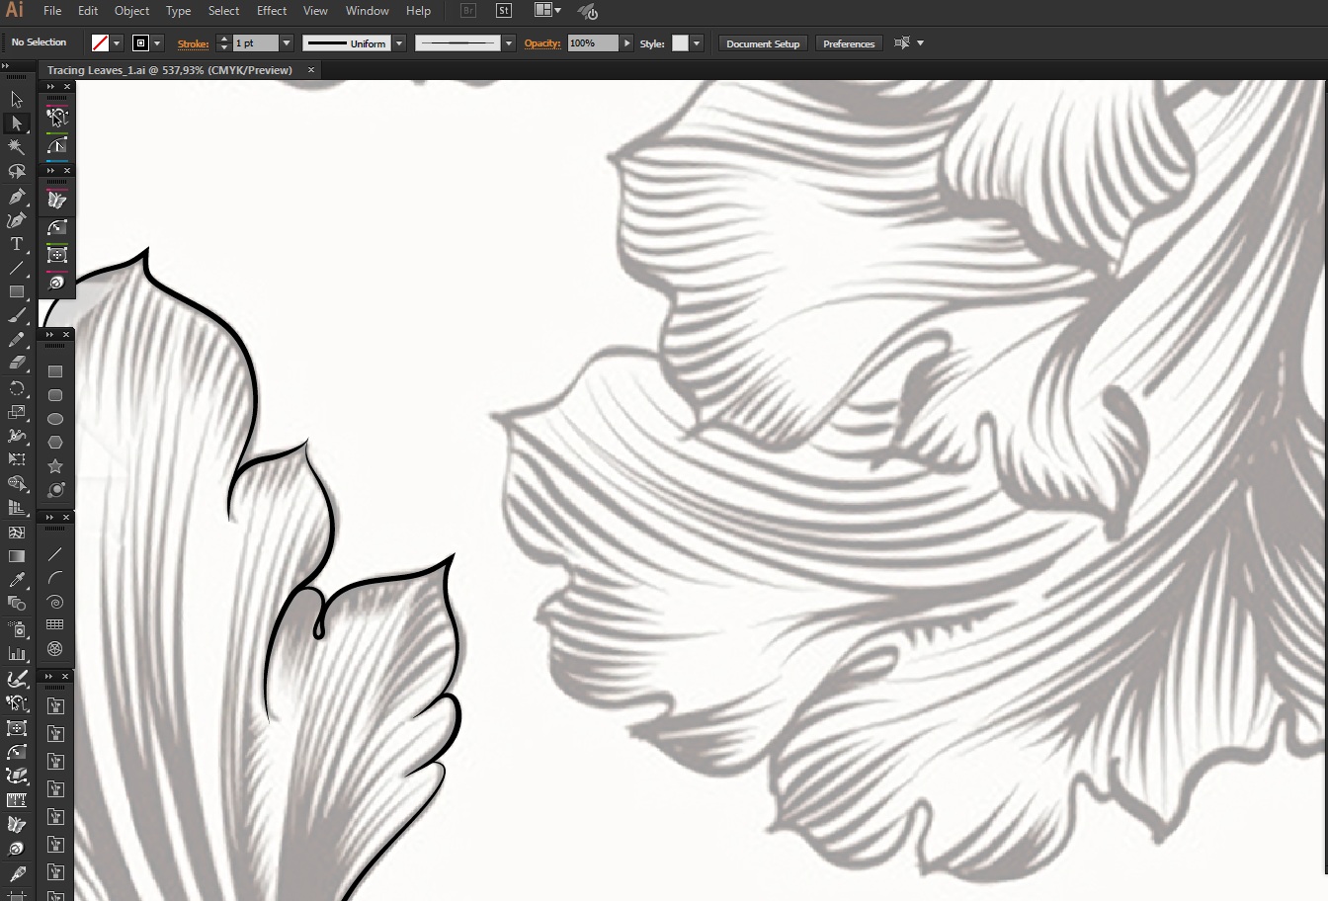This screenshot has height=901, width=1328.
Task: Pick the Eyedropper tool
Action: (17, 580)
